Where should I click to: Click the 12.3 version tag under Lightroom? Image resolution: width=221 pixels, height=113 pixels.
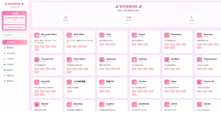pyautogui.click(x=113, y=69)
